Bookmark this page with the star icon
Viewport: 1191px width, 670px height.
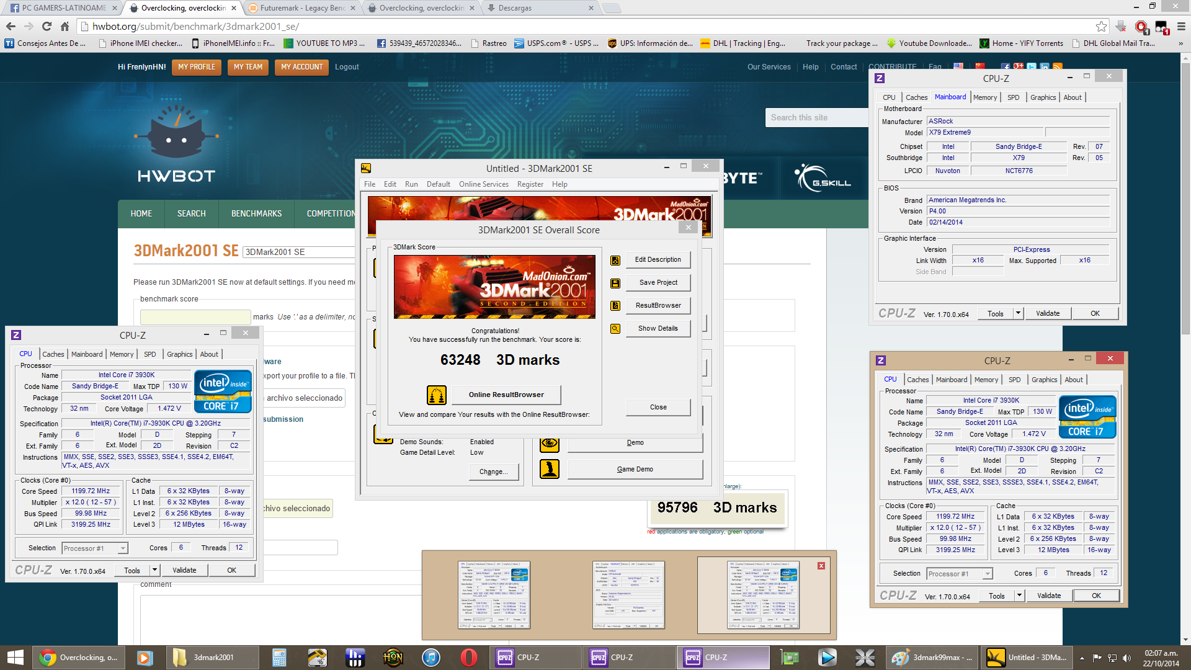1101,26
